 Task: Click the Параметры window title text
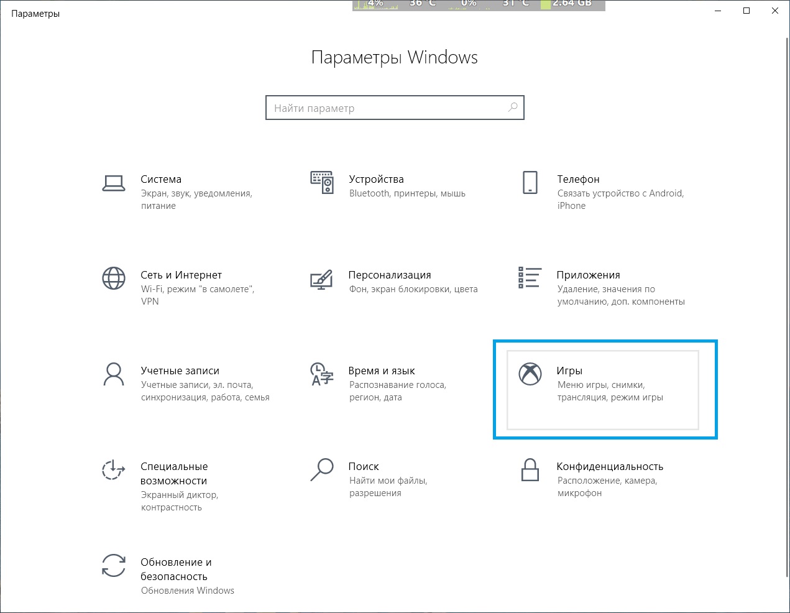pos(35,13)
